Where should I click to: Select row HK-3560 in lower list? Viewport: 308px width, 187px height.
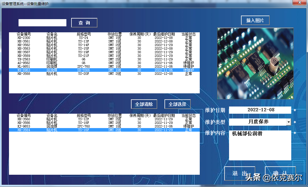(x=104, y=119)
